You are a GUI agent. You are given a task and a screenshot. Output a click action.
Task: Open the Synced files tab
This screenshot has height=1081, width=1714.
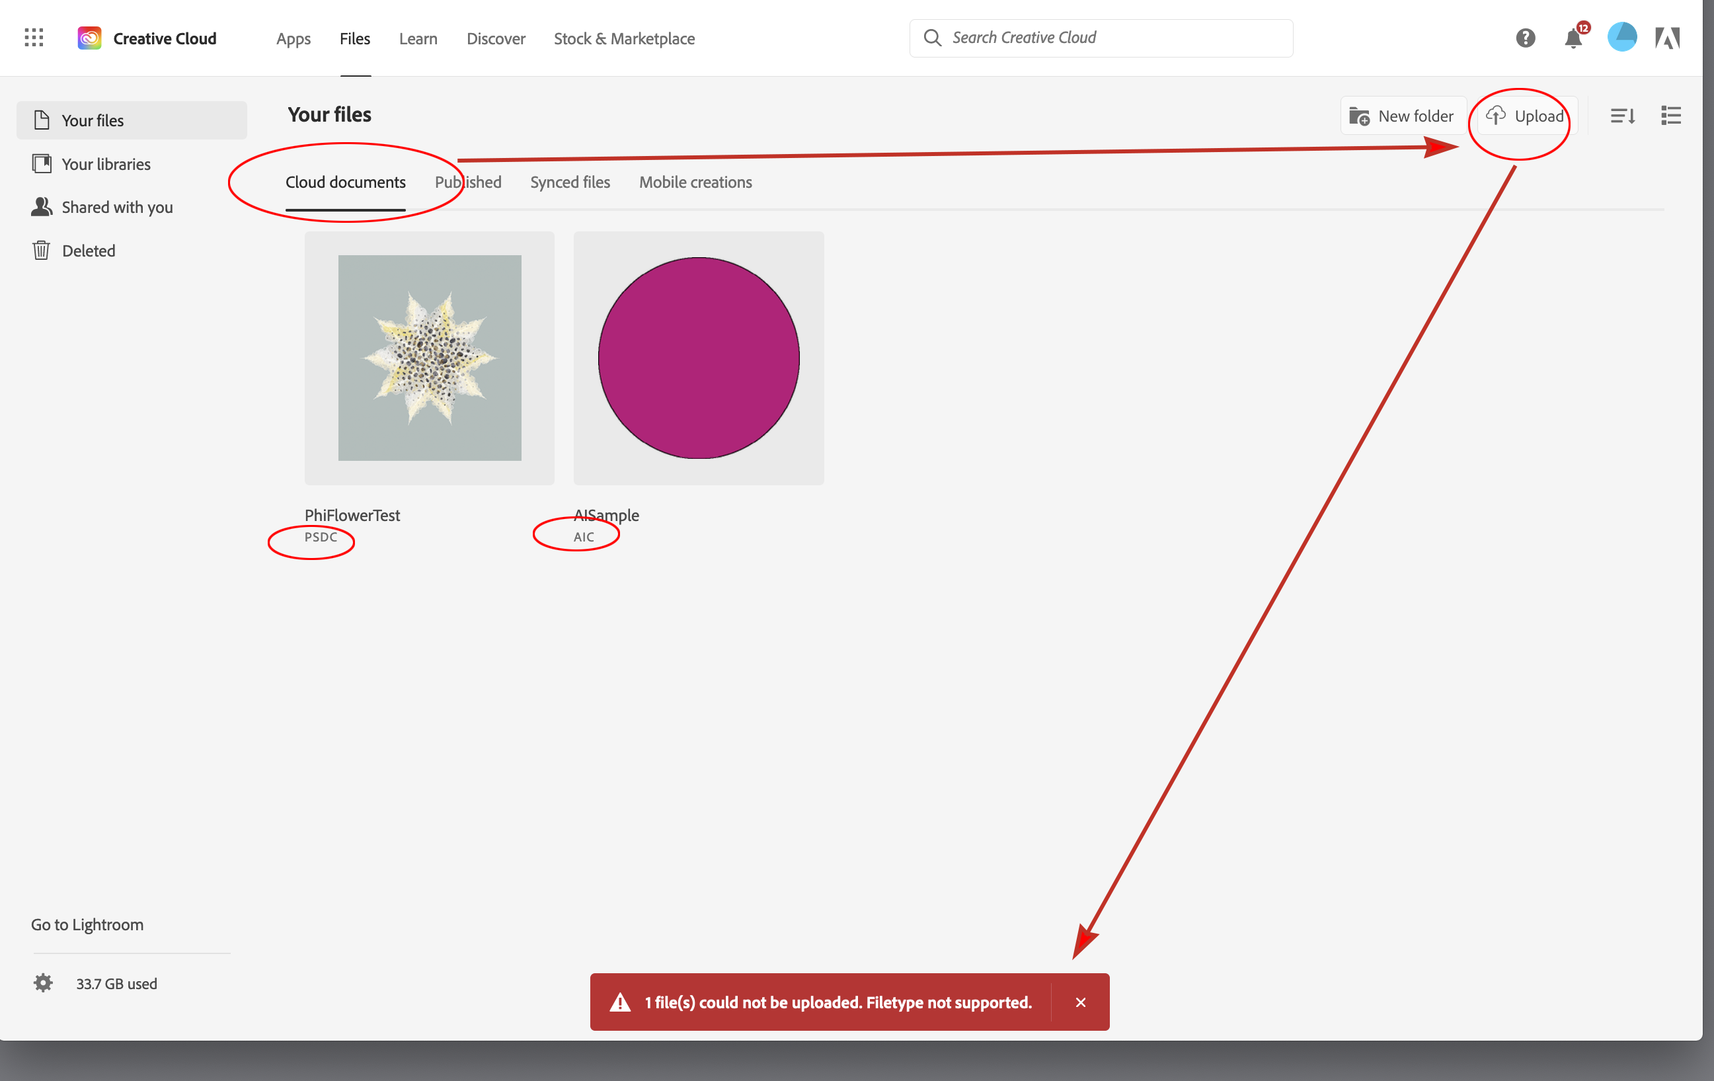(x=570, y=182)
